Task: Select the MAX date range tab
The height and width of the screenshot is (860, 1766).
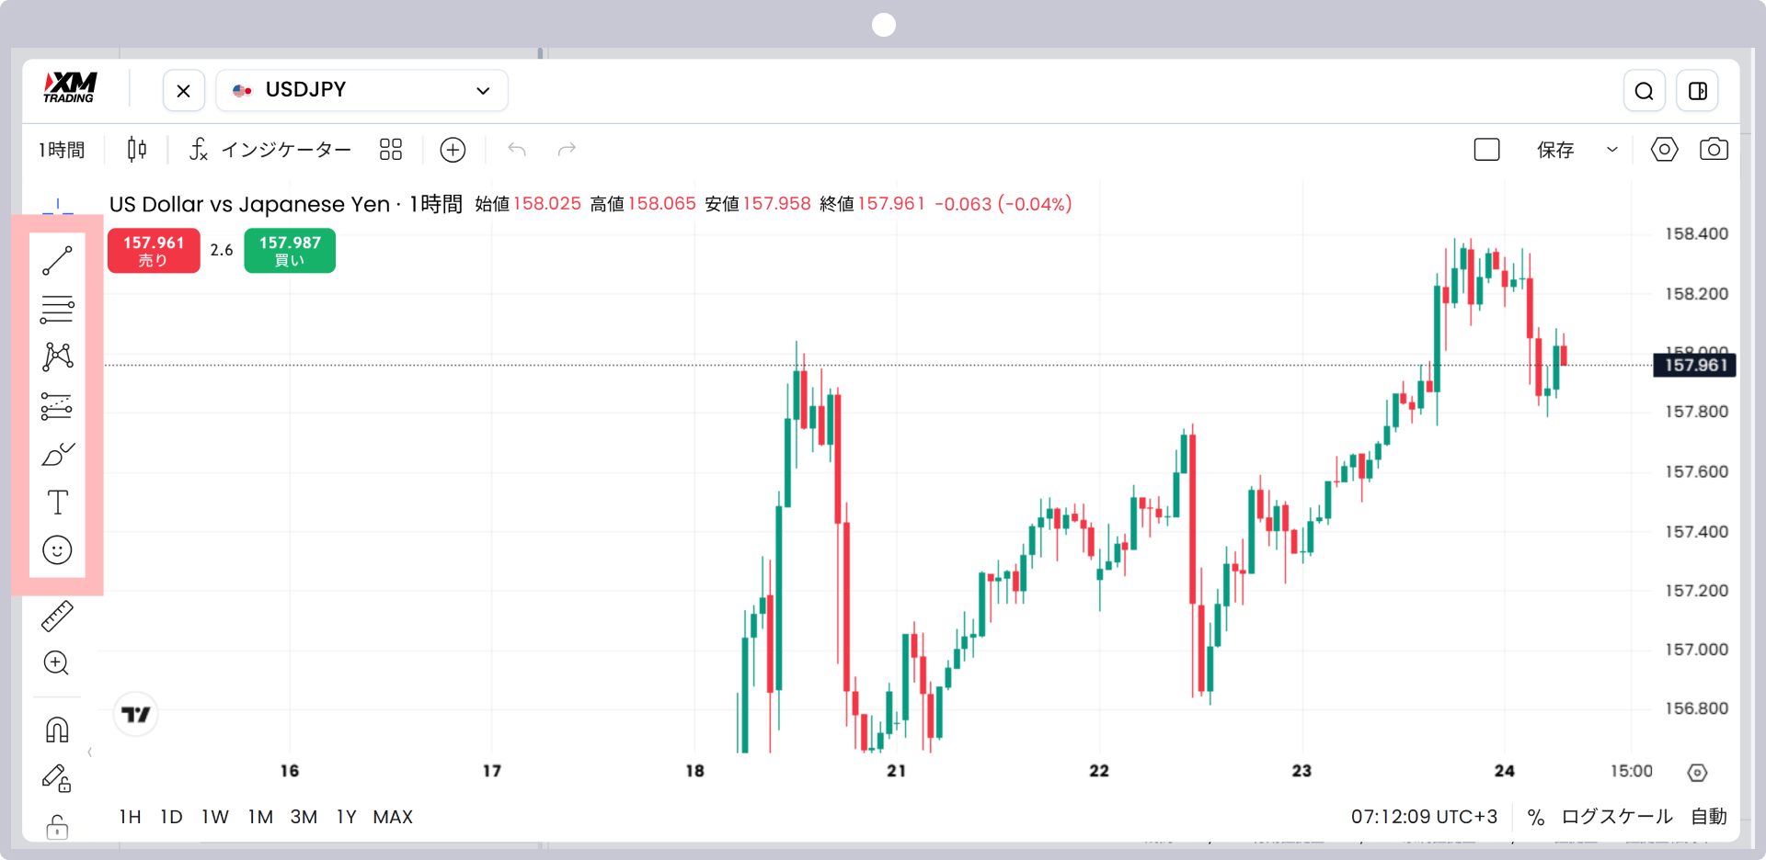Action: click(x=393, y=817)
